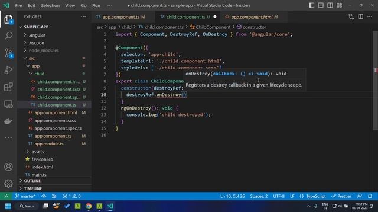The height and width of the screenshot is (212, 378).
Task: Open the Explorer view in activity bar
Action: click(8, 19)
